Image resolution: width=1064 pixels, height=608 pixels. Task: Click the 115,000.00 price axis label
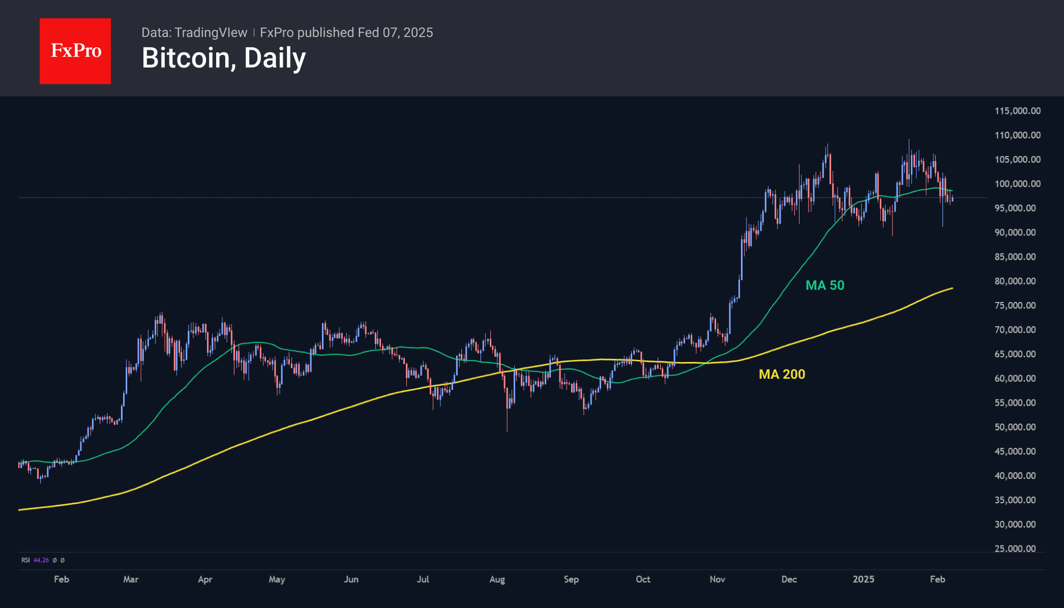1017,111
